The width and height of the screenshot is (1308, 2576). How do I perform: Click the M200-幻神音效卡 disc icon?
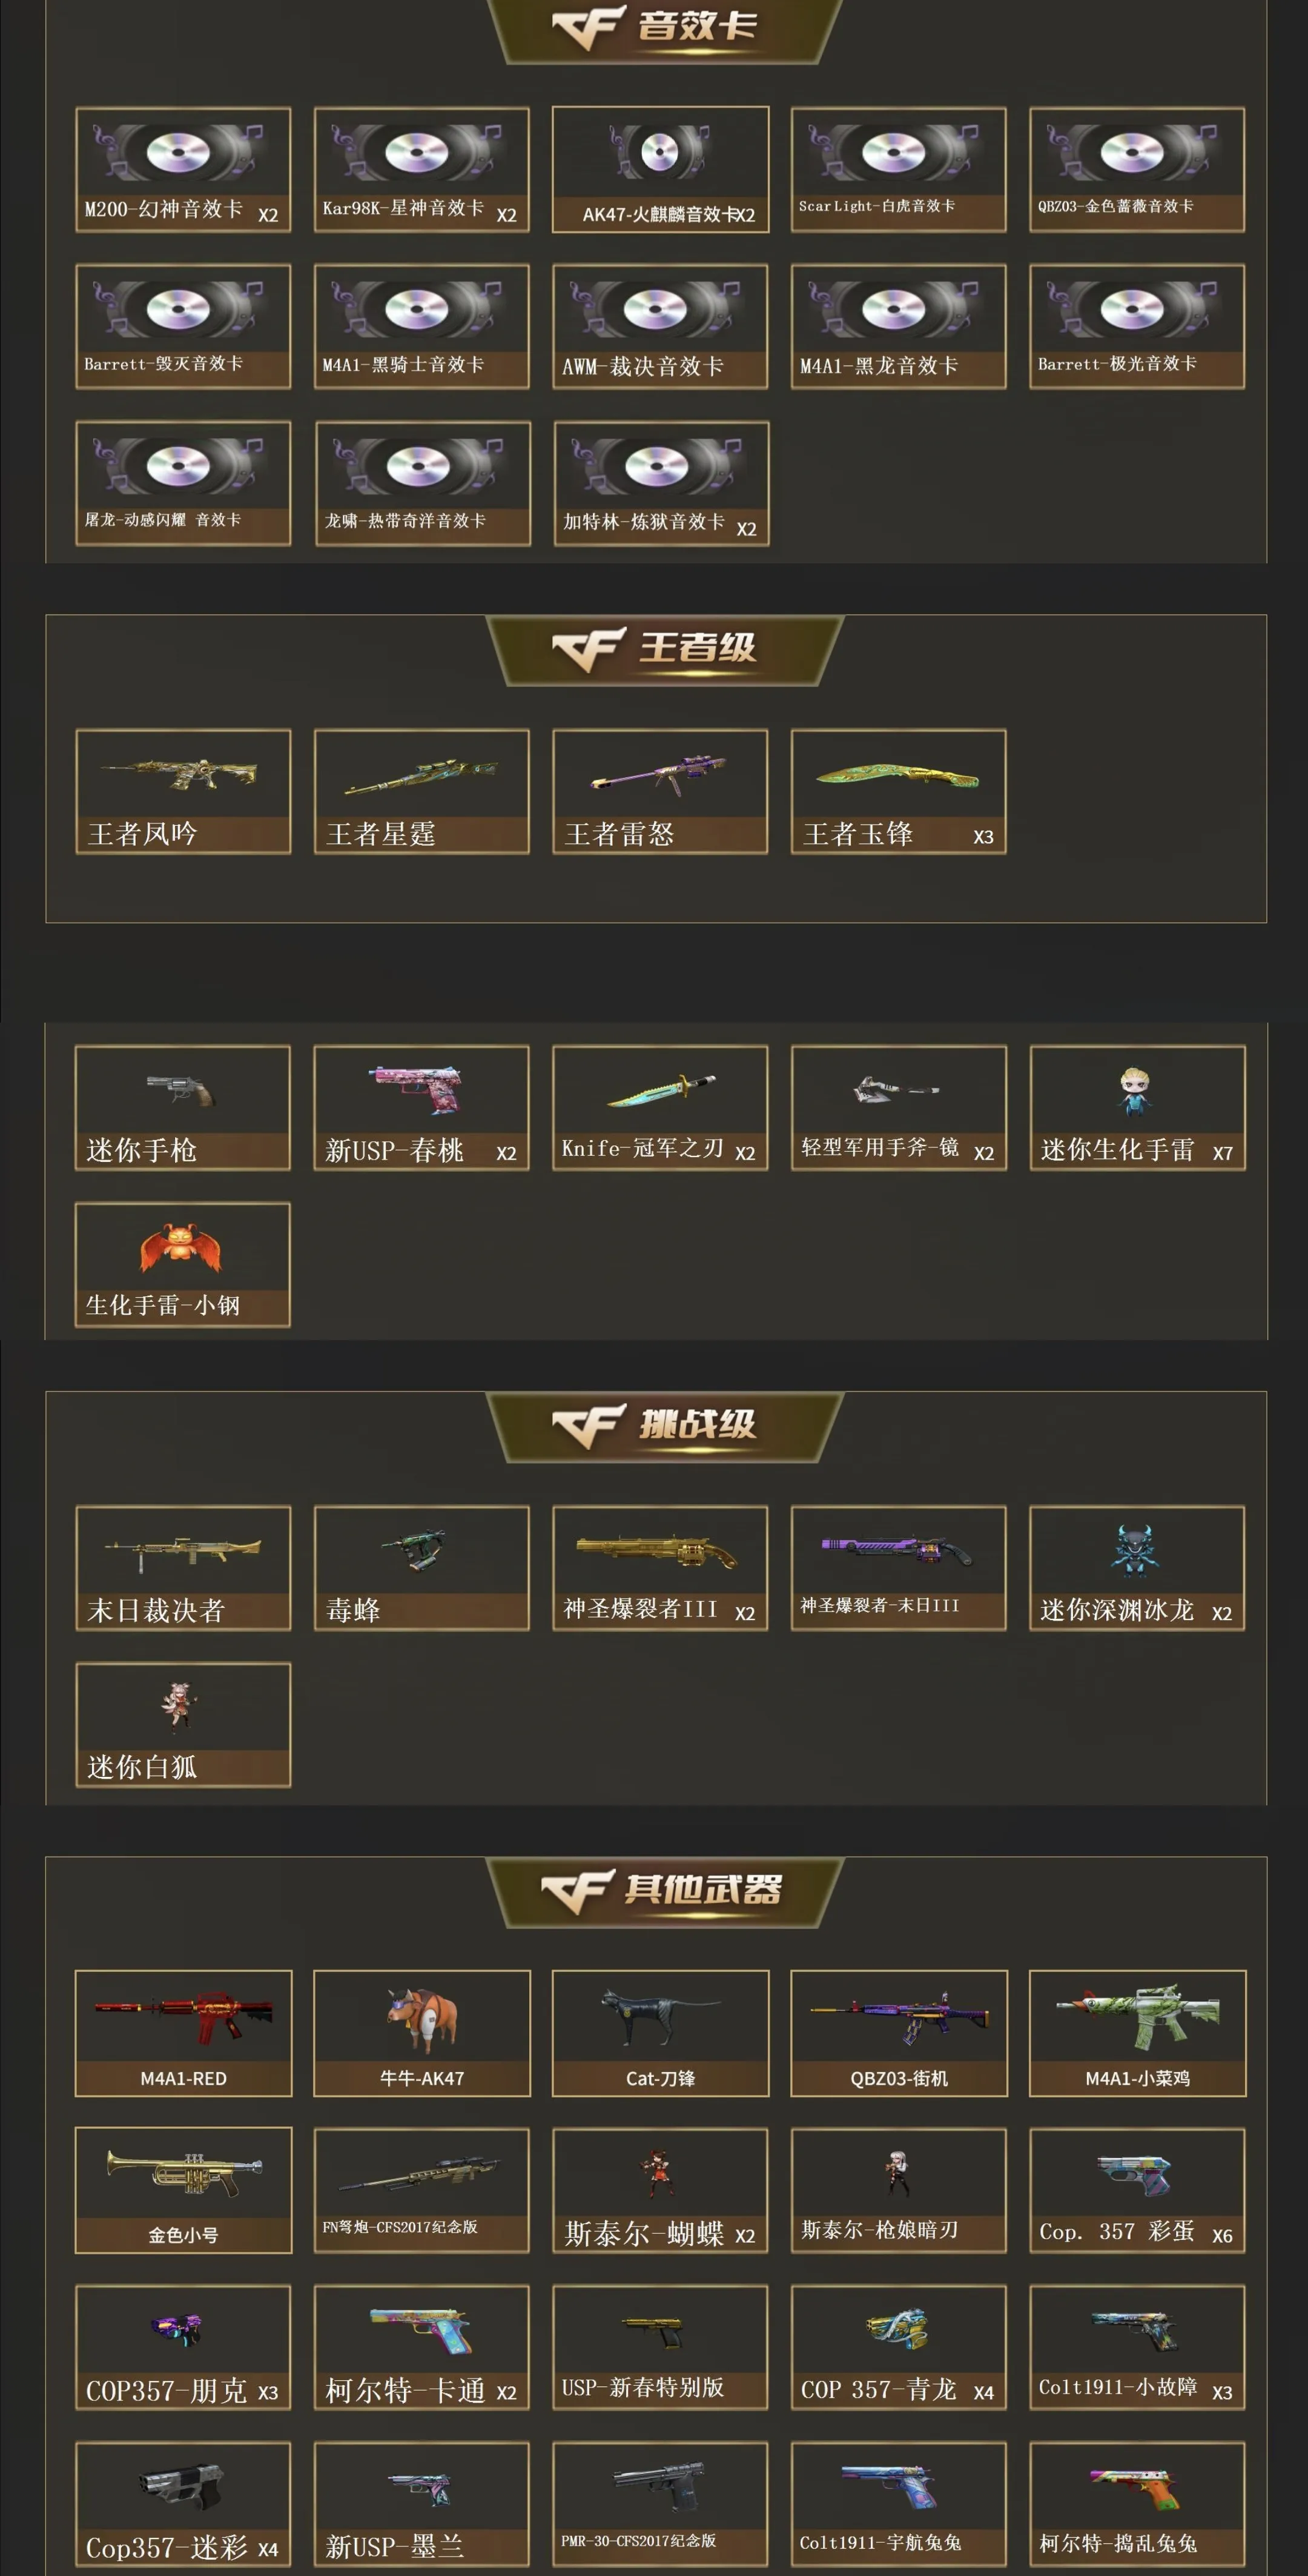[x=179, y=152]
